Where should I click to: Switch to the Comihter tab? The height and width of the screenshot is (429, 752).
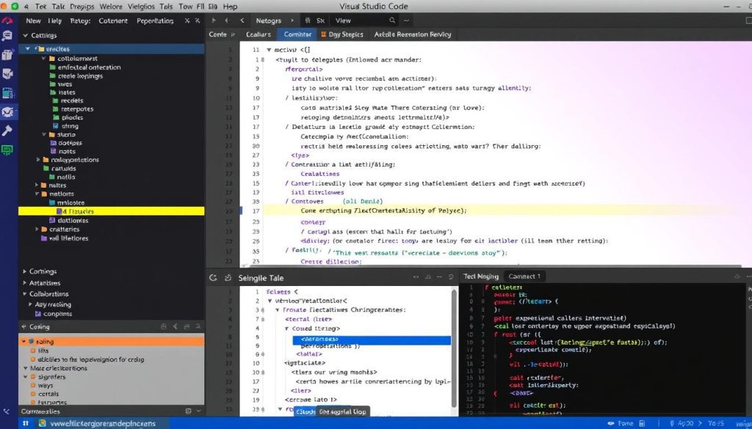click(297, 34)
